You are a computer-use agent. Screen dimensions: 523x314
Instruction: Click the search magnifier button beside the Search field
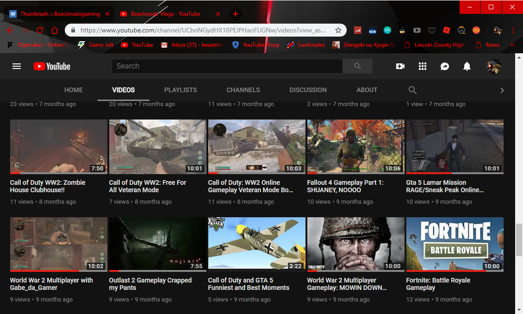tap(358, 66)
